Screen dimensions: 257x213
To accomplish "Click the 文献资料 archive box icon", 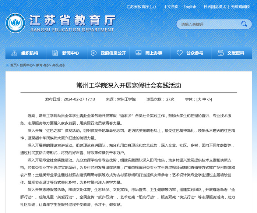I will click(x=221, y=53).
